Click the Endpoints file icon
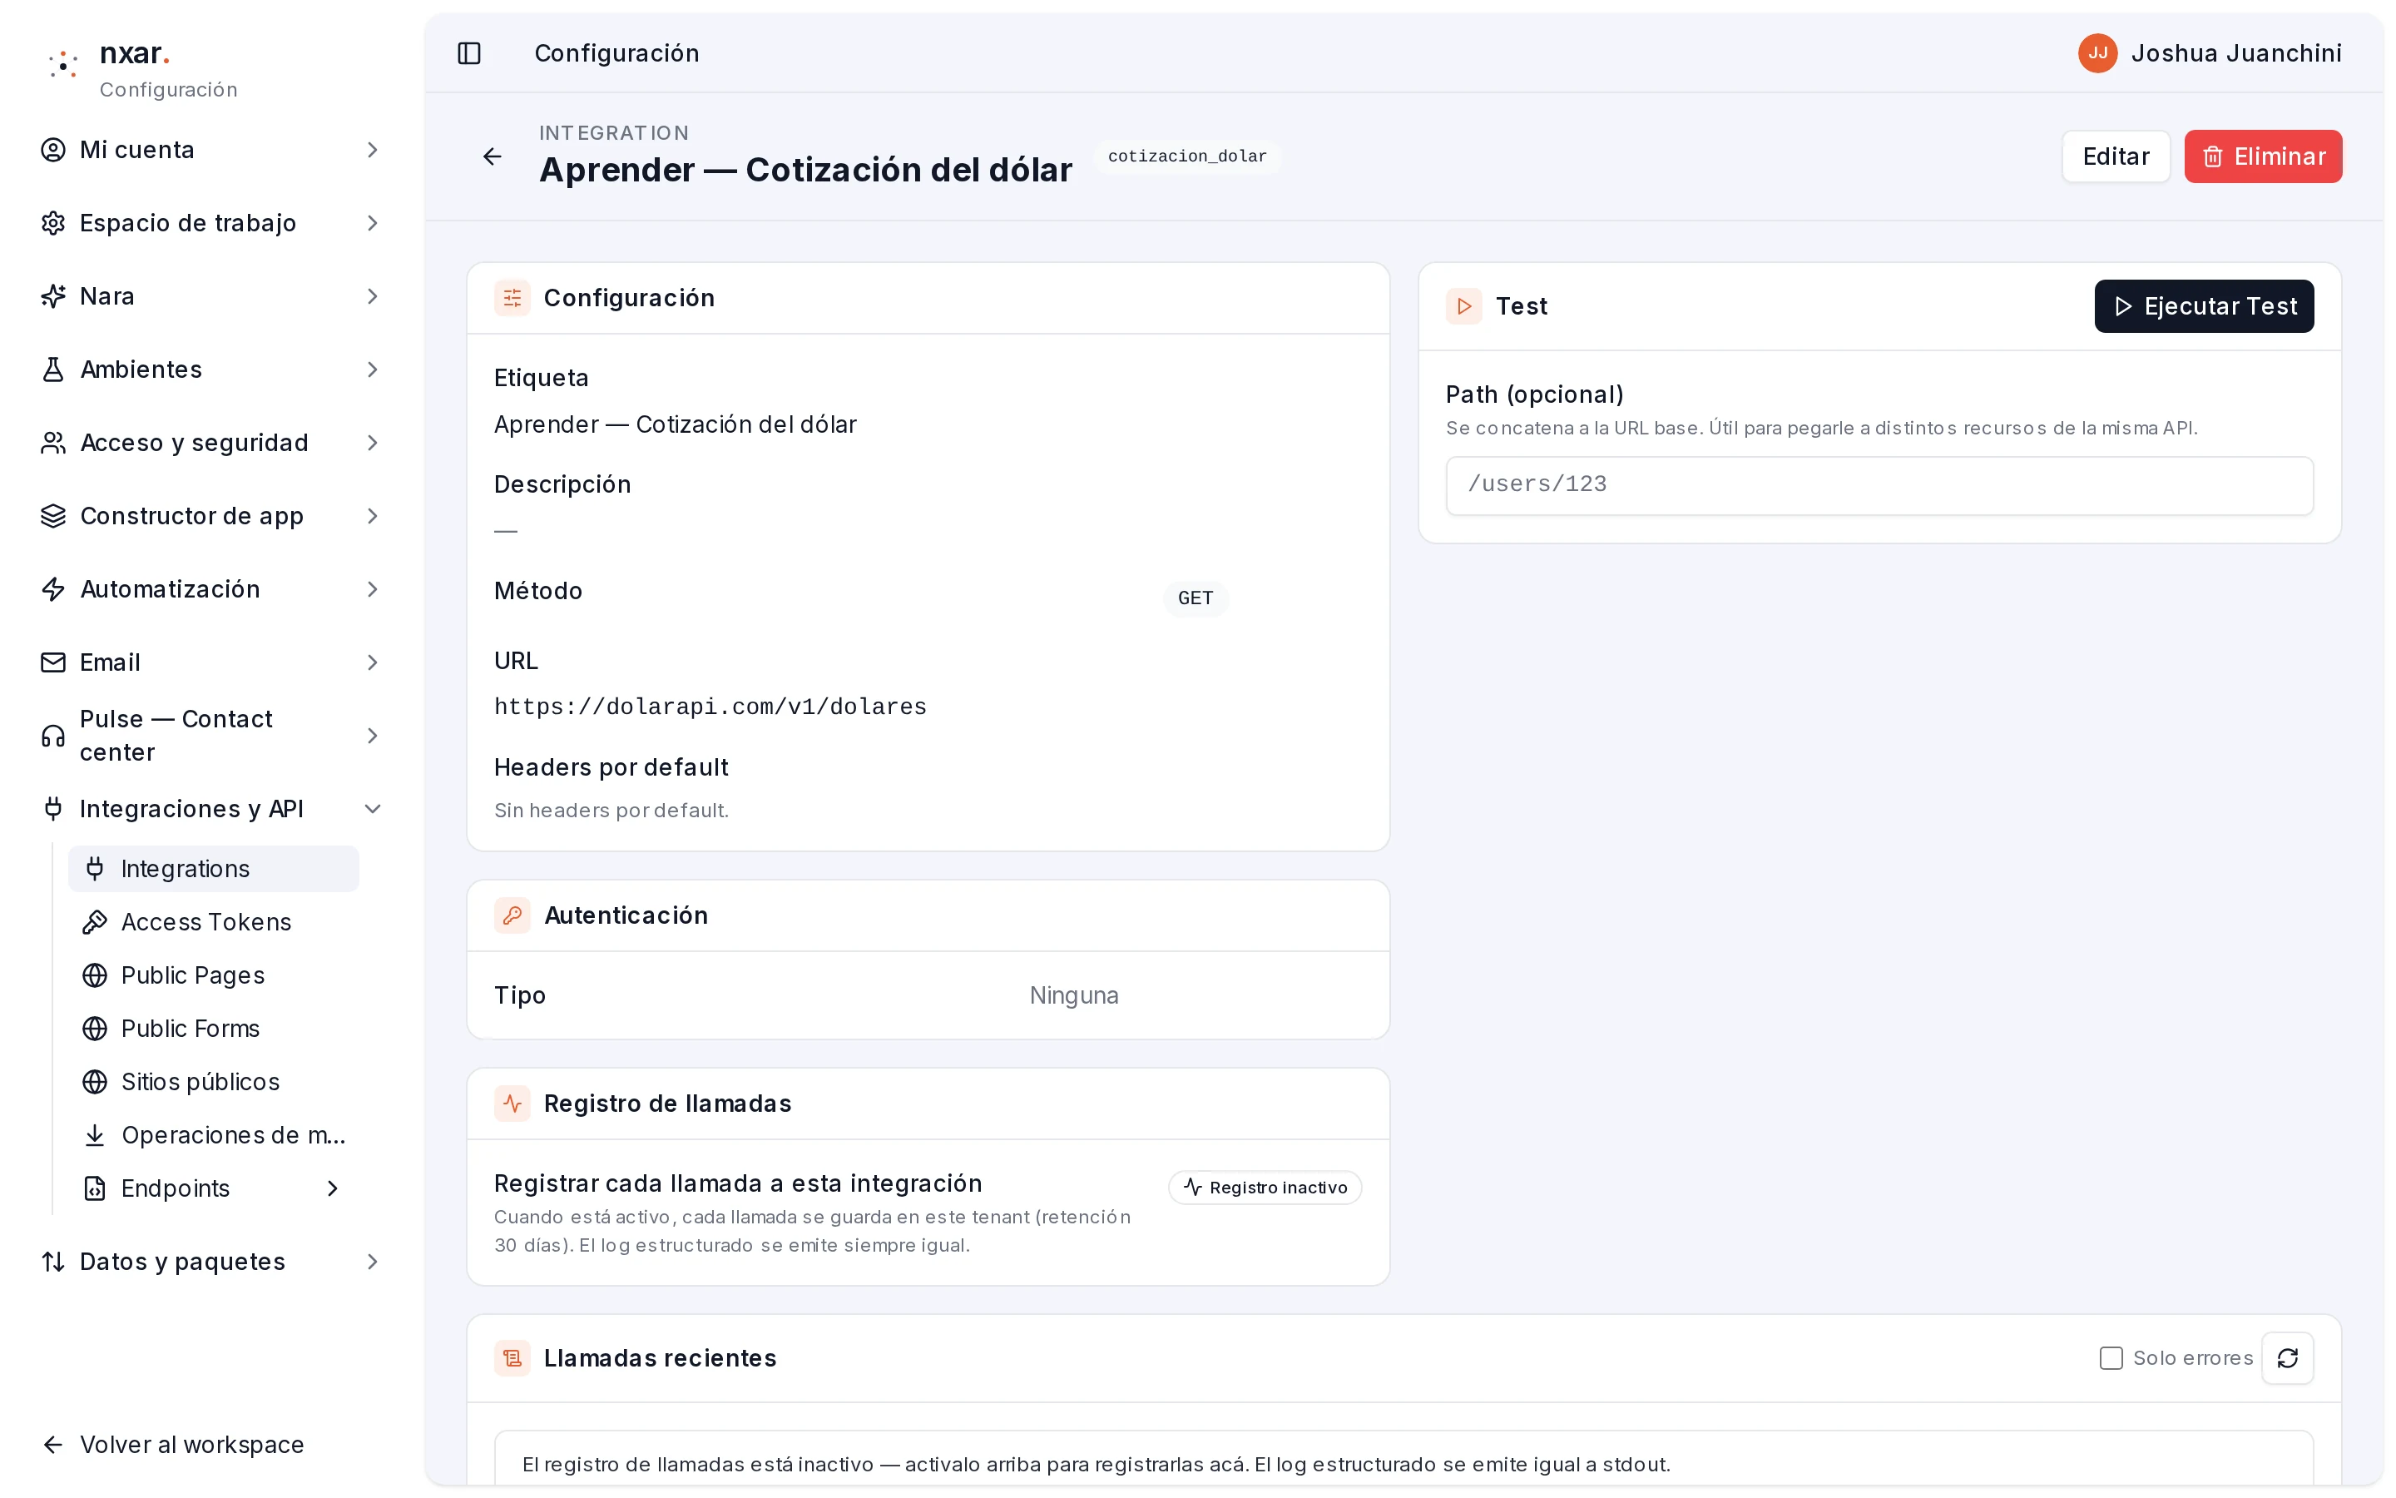Screen dimensions: 2396x1498 click(x=95, y=1189)
